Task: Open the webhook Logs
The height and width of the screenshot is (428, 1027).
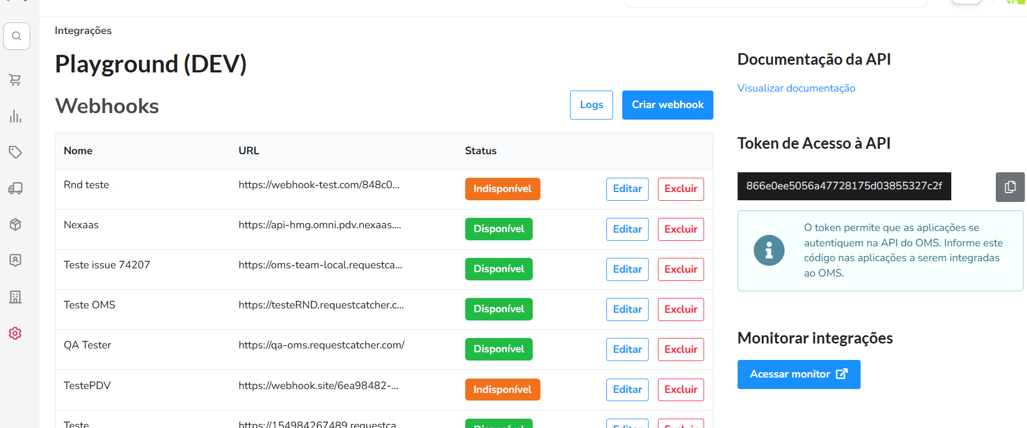Action: point(591,105)
